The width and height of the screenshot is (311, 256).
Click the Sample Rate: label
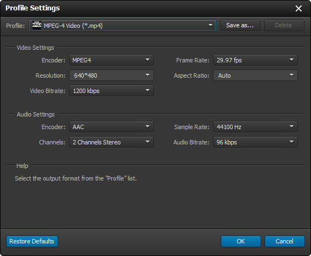(192, 127)
